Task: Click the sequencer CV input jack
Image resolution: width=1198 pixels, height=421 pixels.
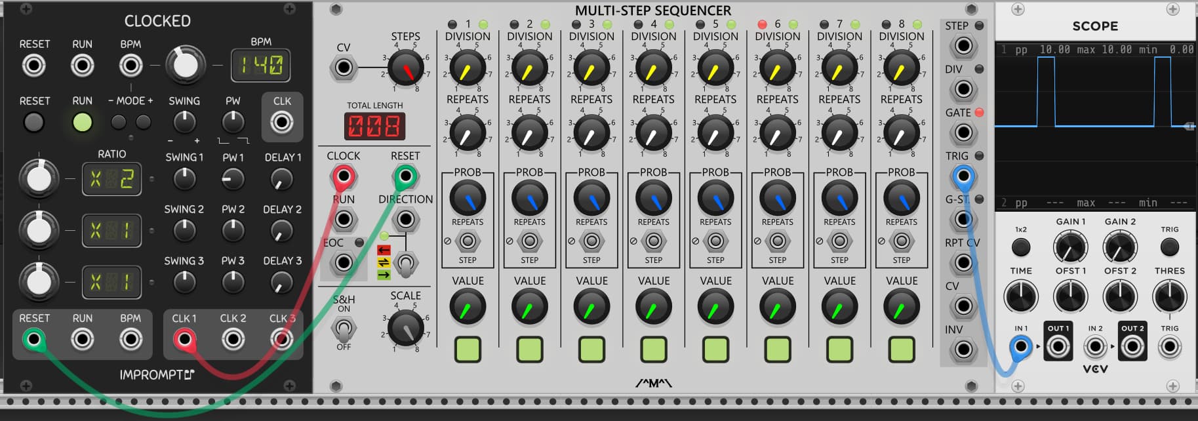Action: 343,68
